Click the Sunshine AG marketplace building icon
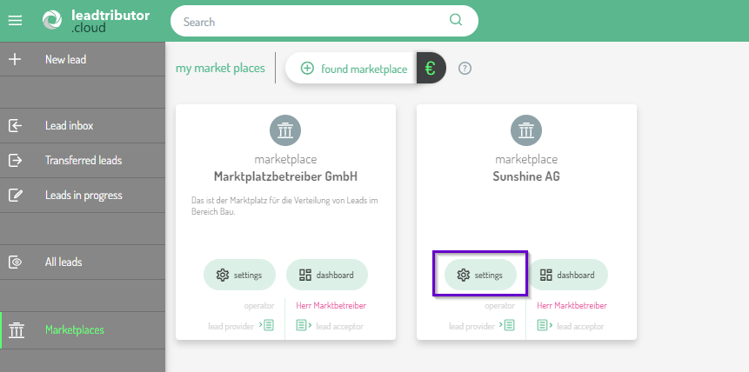 (526, 130)
